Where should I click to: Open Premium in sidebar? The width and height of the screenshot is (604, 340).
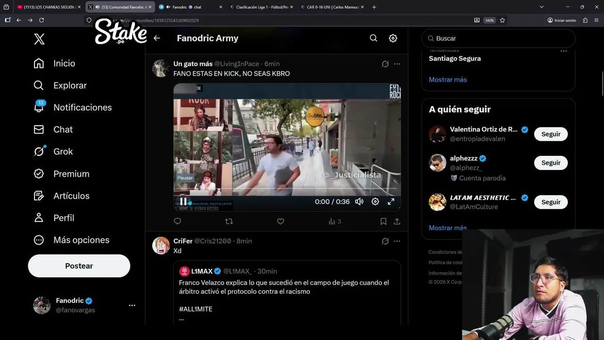click(x=61, y=174)
